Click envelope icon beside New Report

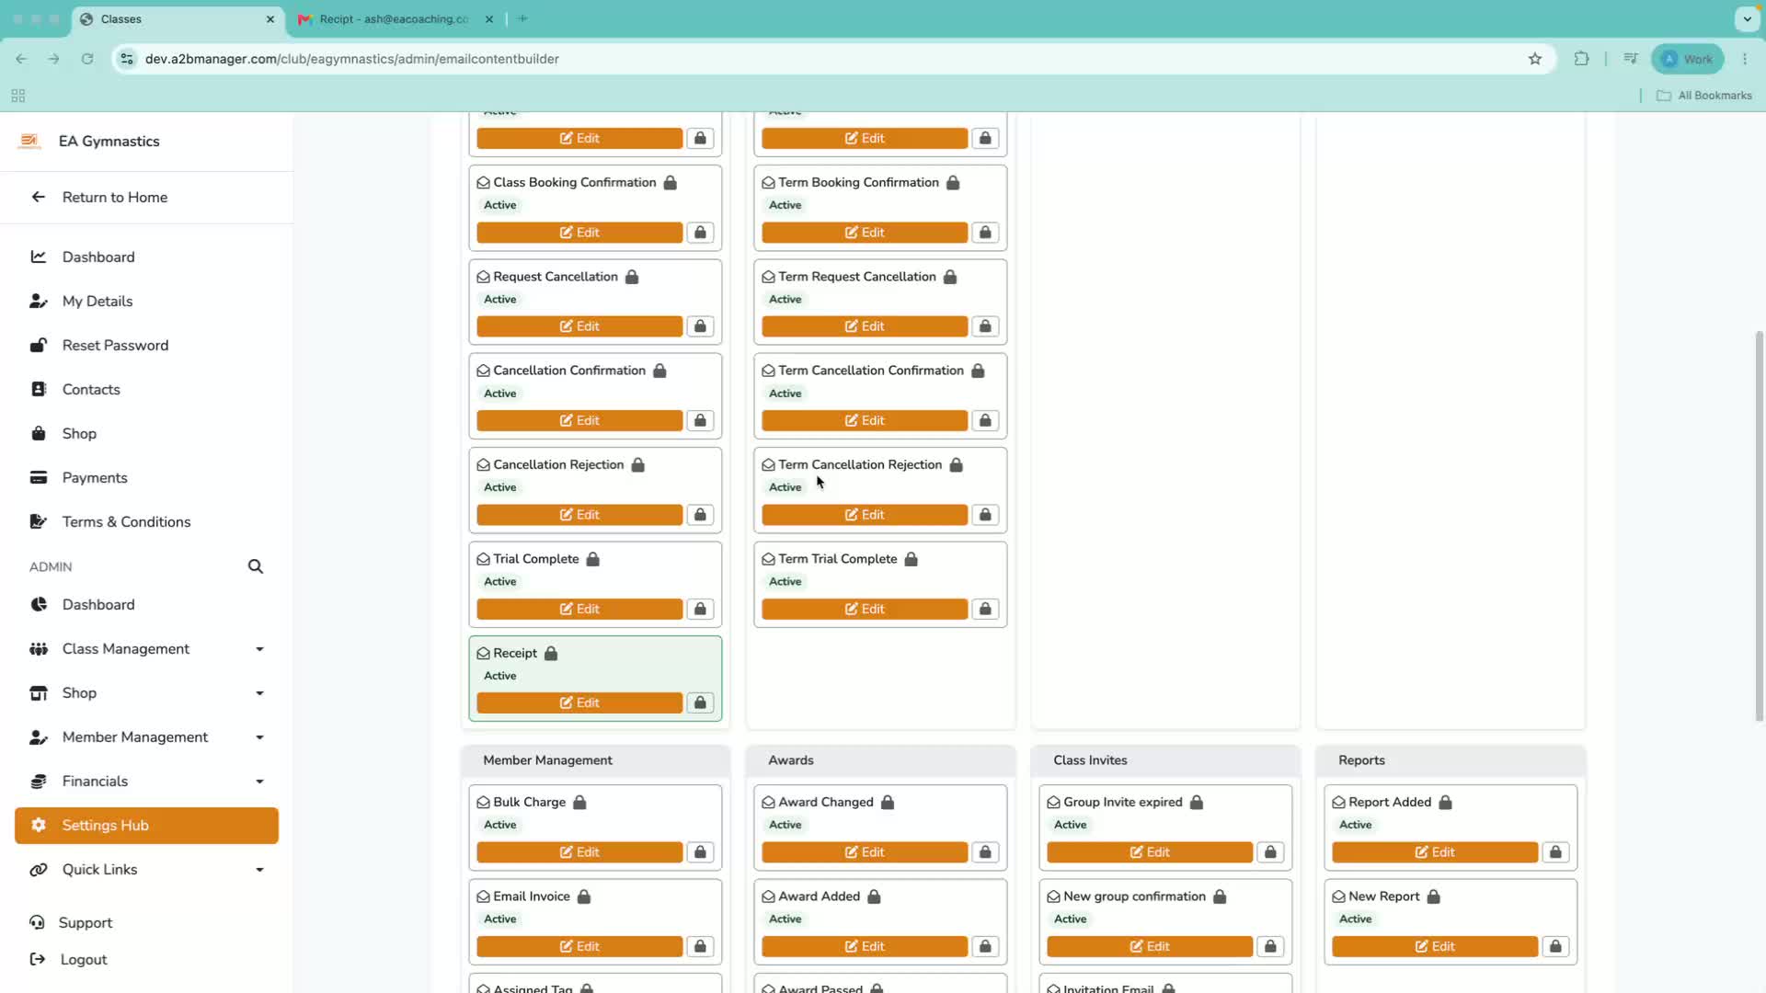point(1338,896)
